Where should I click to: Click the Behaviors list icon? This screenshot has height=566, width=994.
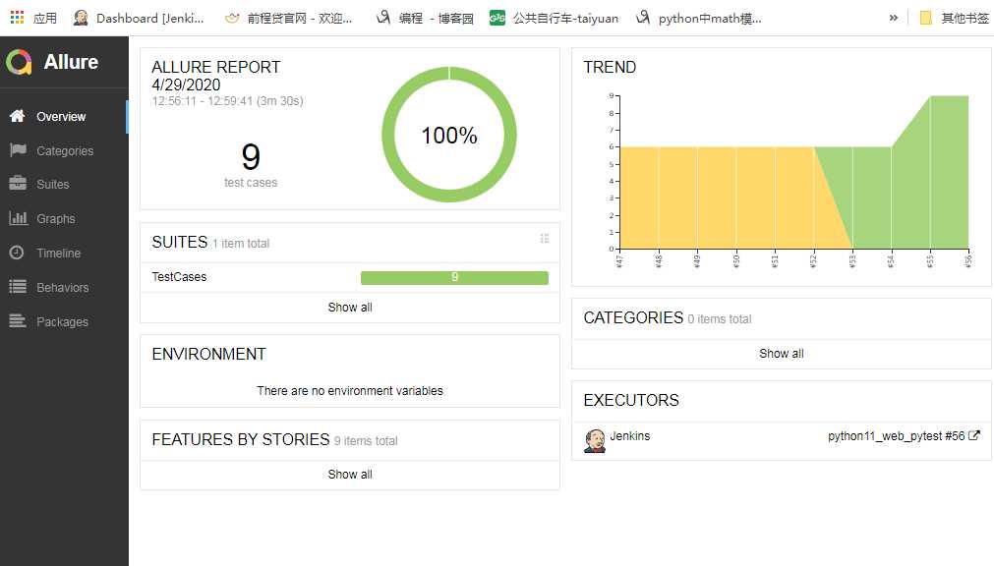click(18, 287)
